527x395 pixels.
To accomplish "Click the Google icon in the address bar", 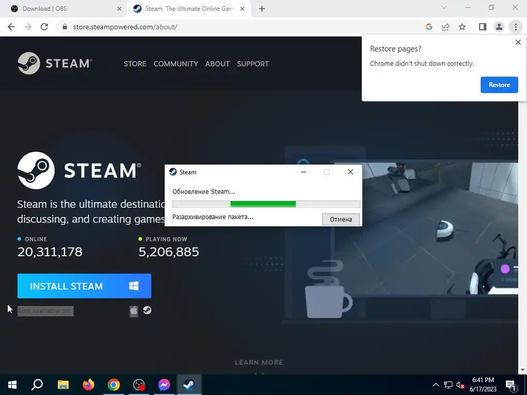I will [429, 27].
